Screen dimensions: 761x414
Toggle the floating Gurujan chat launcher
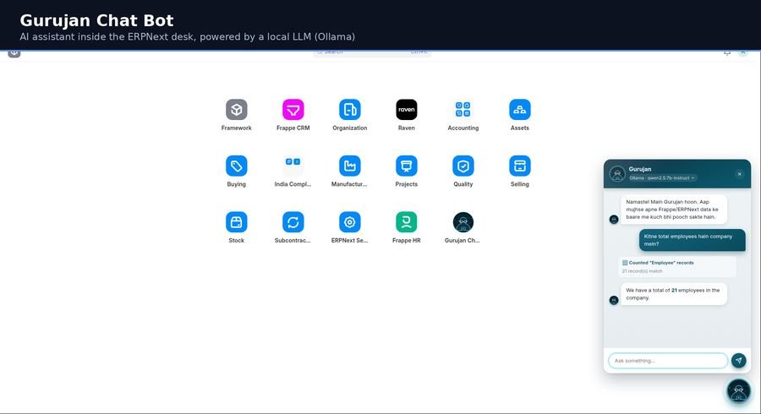tap(739, 390)
